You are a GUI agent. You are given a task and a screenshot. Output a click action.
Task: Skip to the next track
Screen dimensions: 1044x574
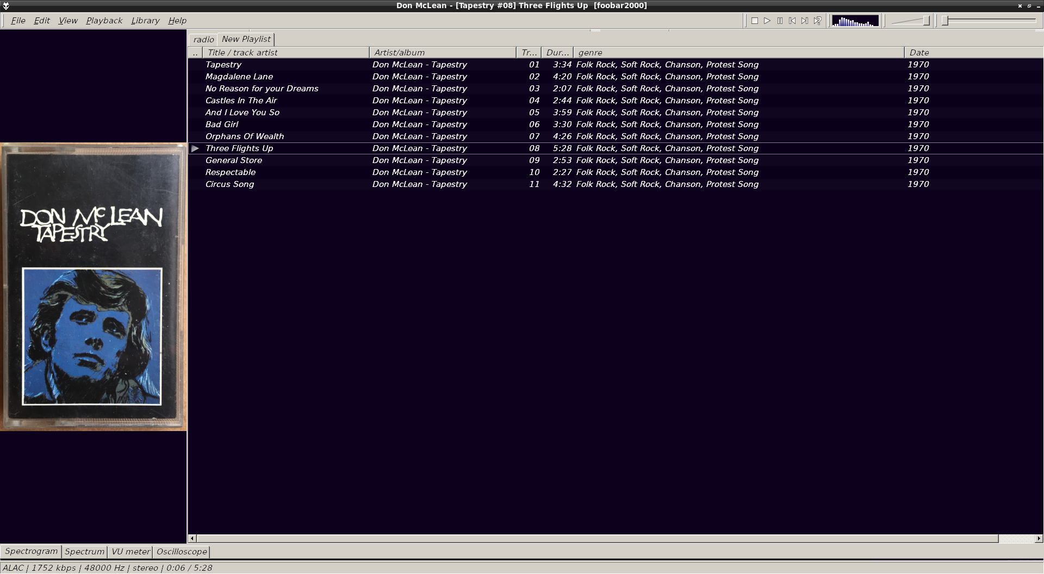pos(805,21)
